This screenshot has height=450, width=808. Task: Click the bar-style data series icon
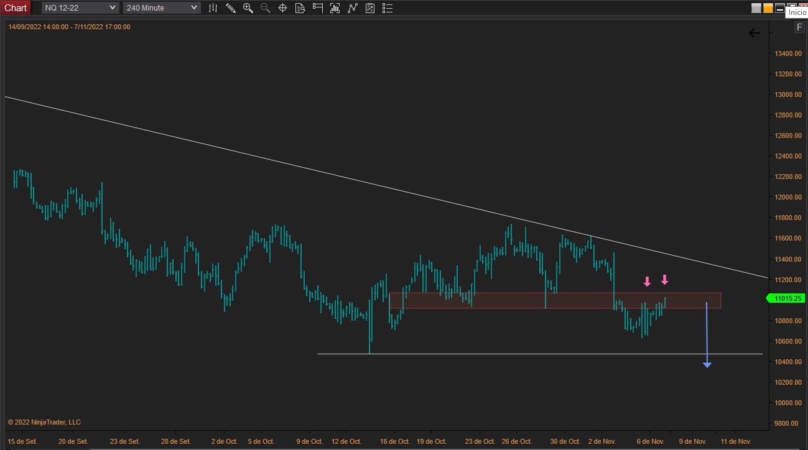pyautogui.click(x=213, y=8)
